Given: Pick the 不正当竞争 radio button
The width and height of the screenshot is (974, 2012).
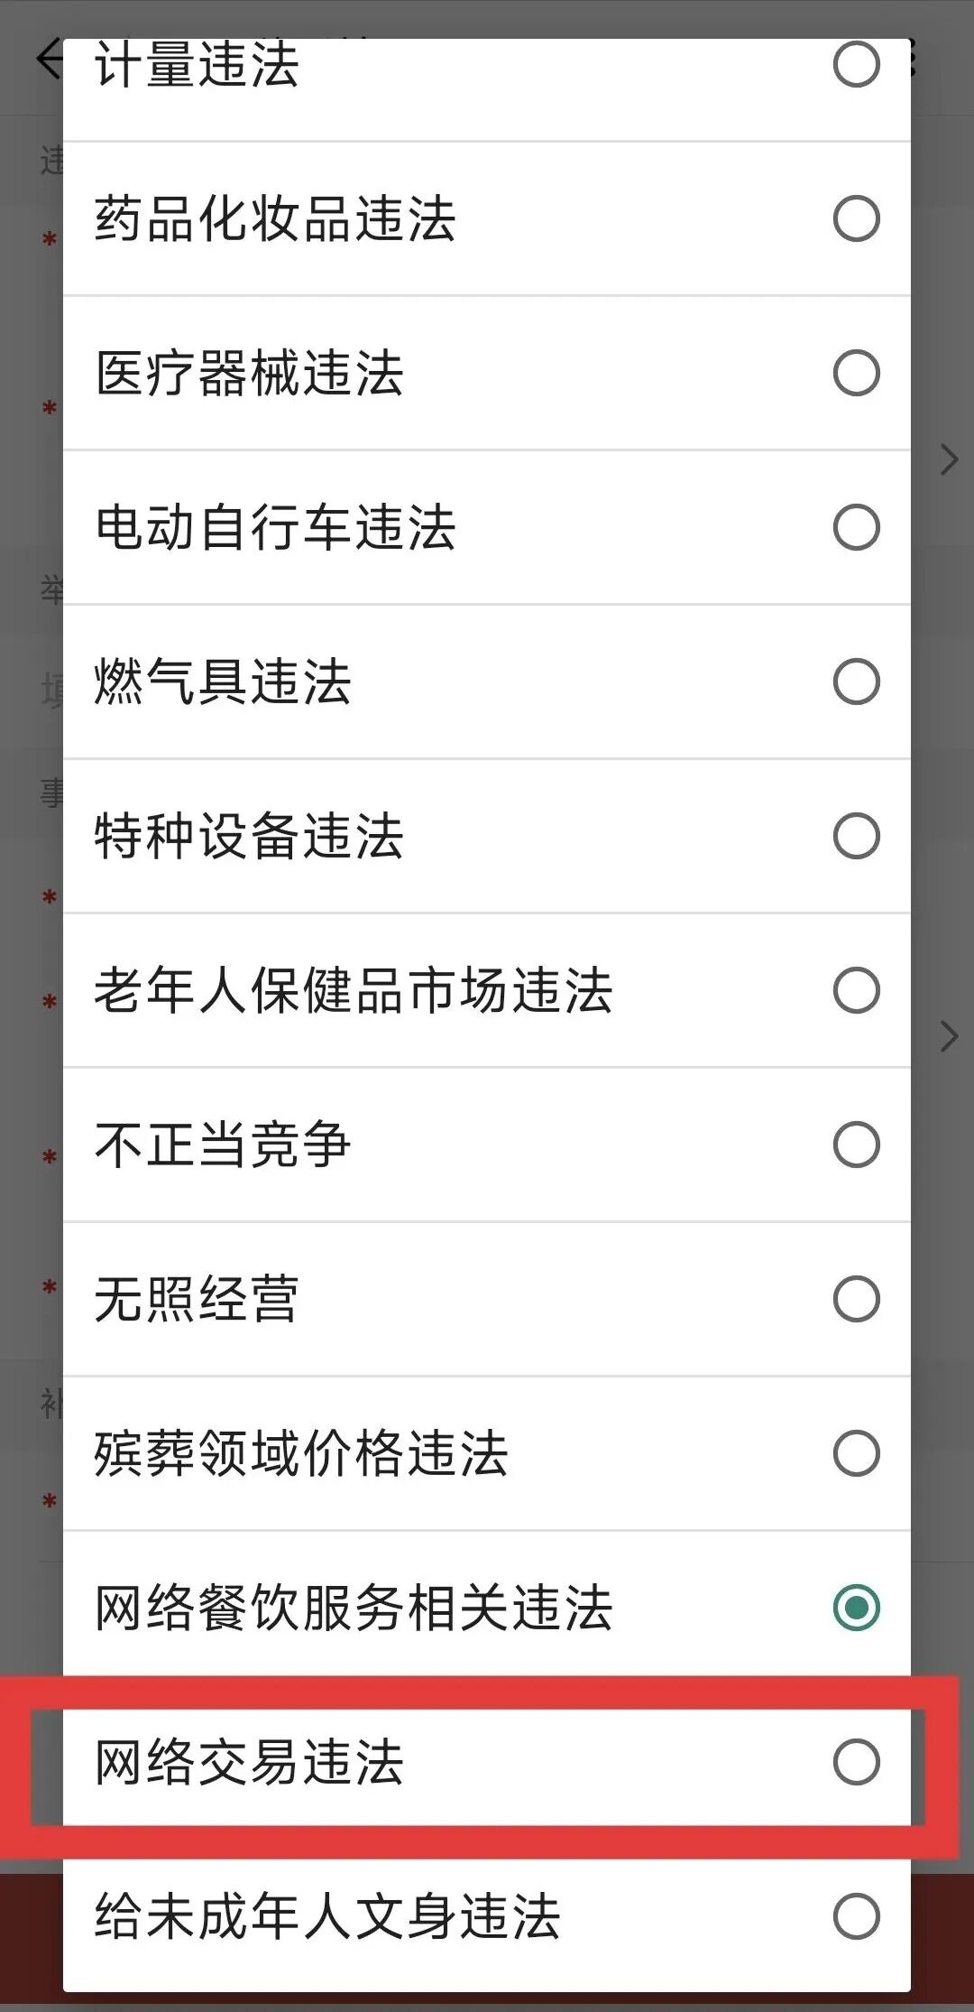Looking at the screenshot, I should click(856, 1145).
